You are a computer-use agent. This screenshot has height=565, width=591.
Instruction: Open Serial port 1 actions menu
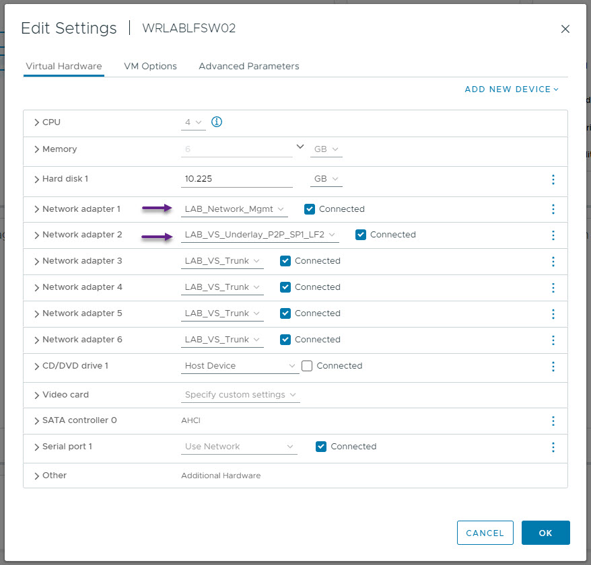(x=553, y=447)
